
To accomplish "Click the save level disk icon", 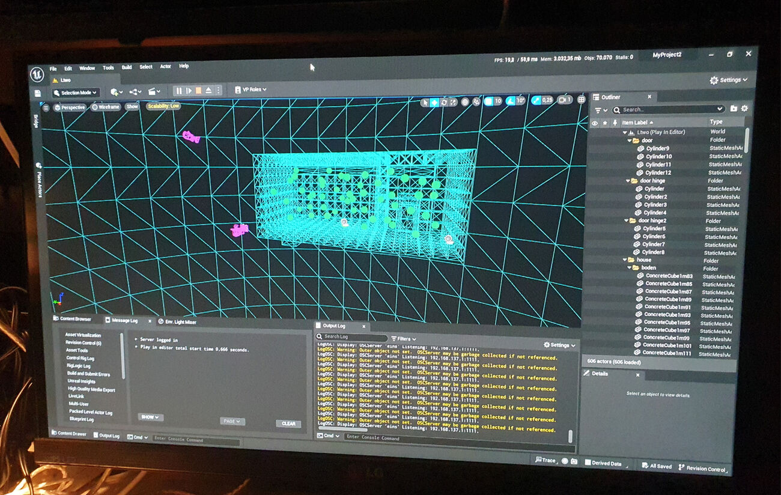I will pyautogui.click(x=38, y=93).
